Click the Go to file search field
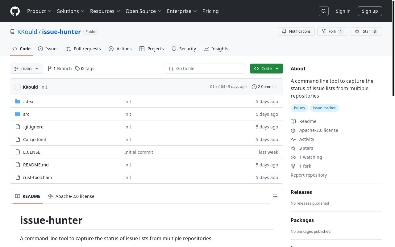This screenshot has height=247, width=395. (205, 69)
